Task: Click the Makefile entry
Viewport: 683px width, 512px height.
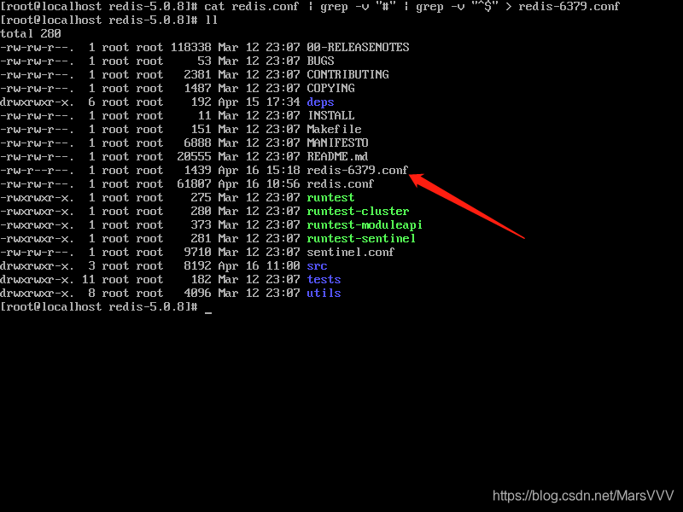Action: [334, 130]
